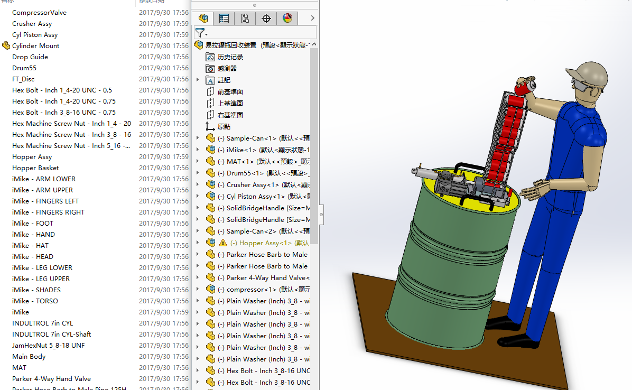This screenshot has width=632, height=390.
Task: Open the DimXpertManager crosshair tab
Action: [266, 18]
